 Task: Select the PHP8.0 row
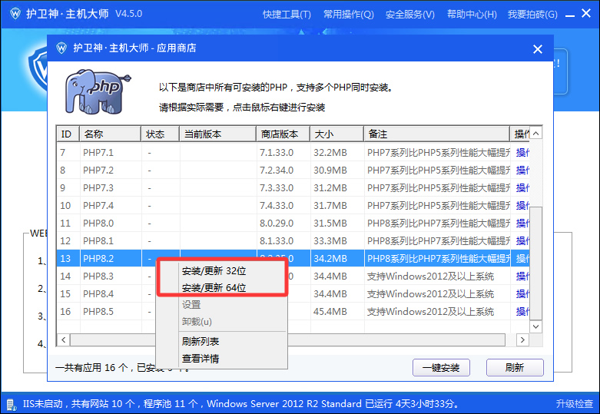pos(293,223)
